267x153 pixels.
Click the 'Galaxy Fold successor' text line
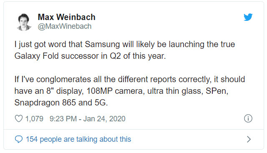click(90, 56)
